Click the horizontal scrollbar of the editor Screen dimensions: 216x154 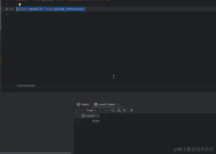26,86
